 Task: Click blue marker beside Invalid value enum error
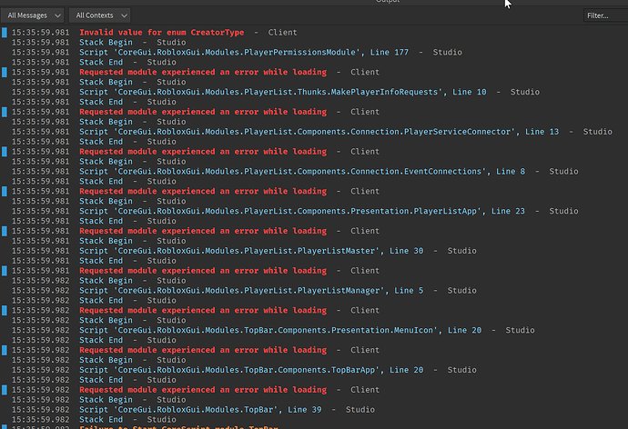coord(5,33)
